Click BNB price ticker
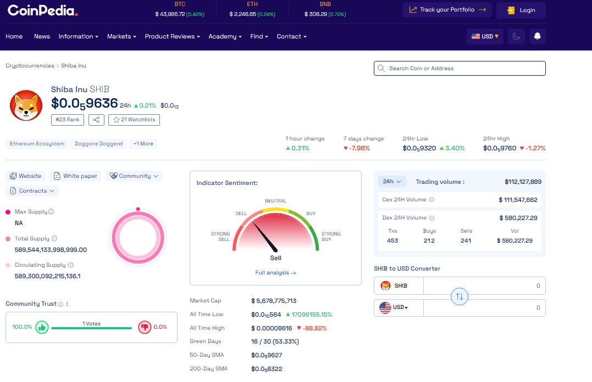The image size is (592, 382). click(x=325, y=9)
